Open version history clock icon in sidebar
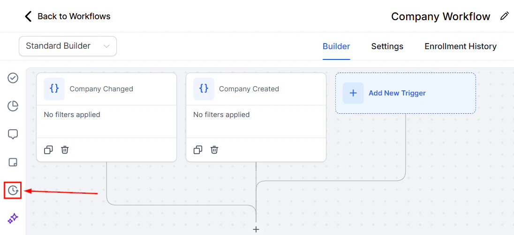 (13, 191)
